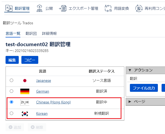165x134 pixels.
Task: Select the German radio button
Action: (11, 91)
